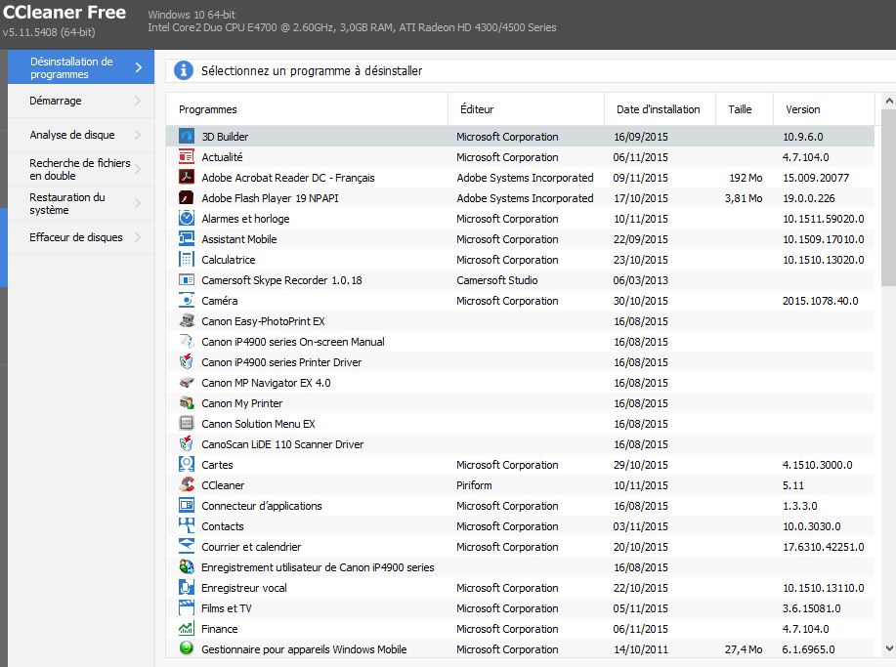Expand Recherche de fichiers en double chevron
Image resolution: width=896 pixels, height=667 pixels.
pos(138,169)
